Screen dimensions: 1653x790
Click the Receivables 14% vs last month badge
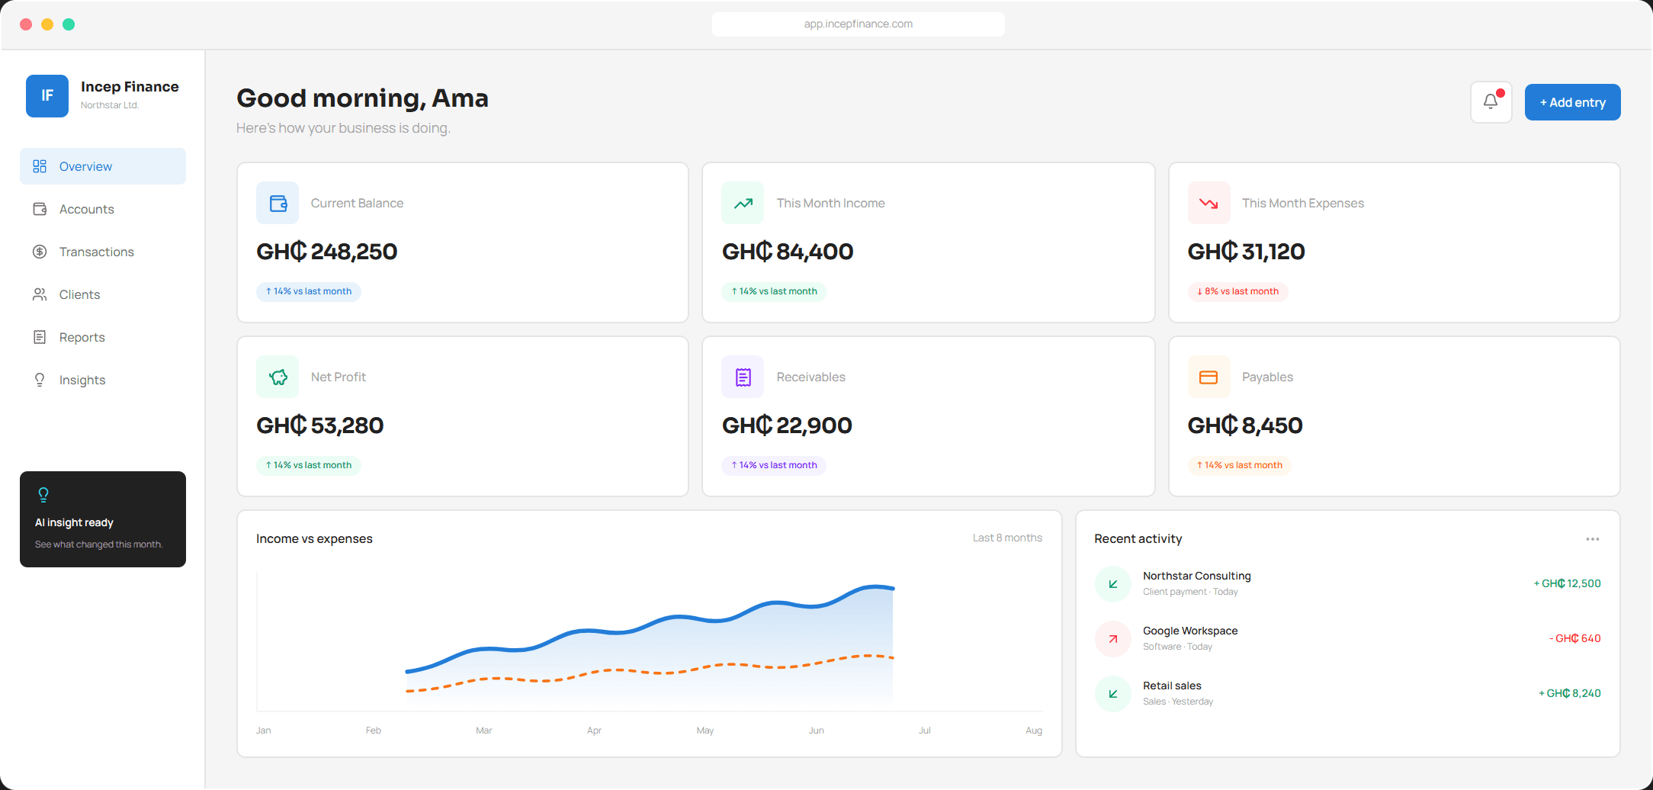coord(774,465)
